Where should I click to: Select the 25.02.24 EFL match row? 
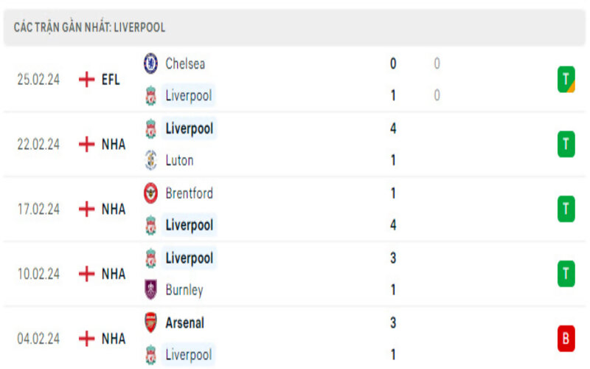pos(295,80)
